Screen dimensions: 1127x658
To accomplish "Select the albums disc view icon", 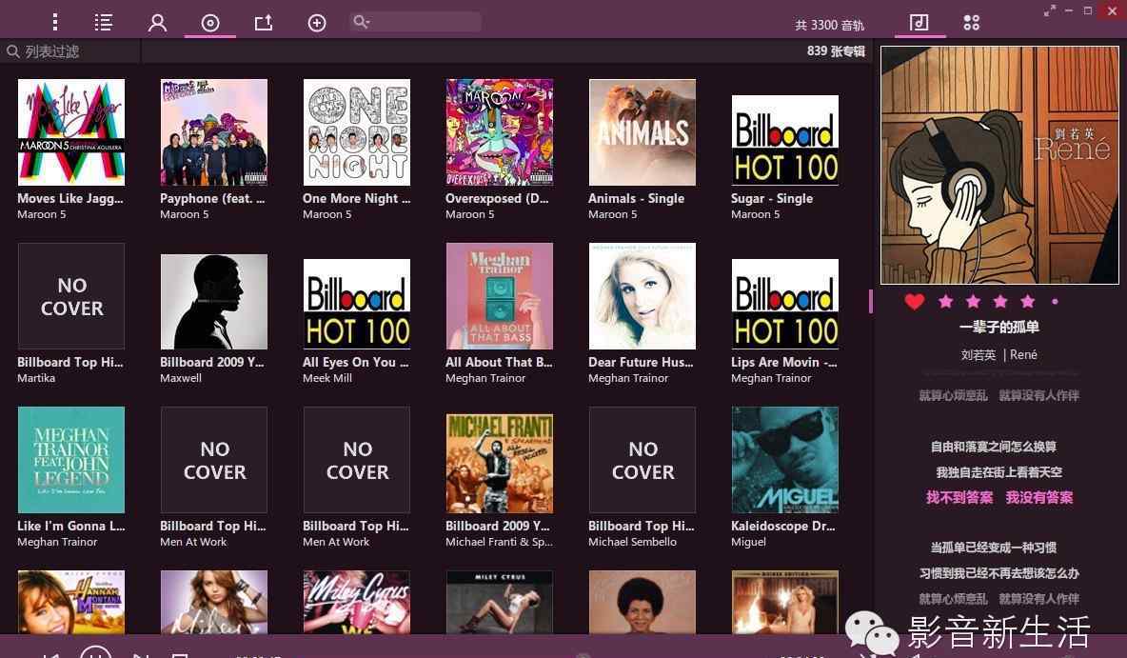I will coord(210,23).
